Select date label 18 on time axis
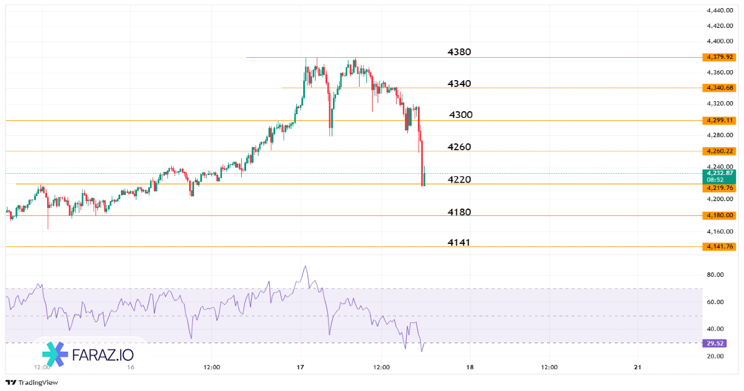The width and height of the screenshot is (744, 391). coord(470,367)
